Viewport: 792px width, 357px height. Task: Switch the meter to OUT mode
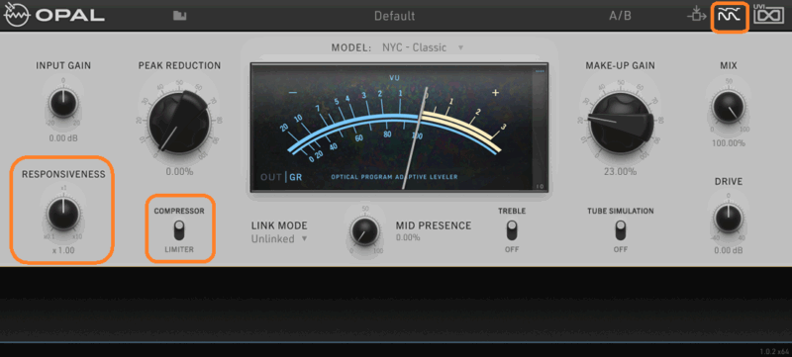coord(271,177)
